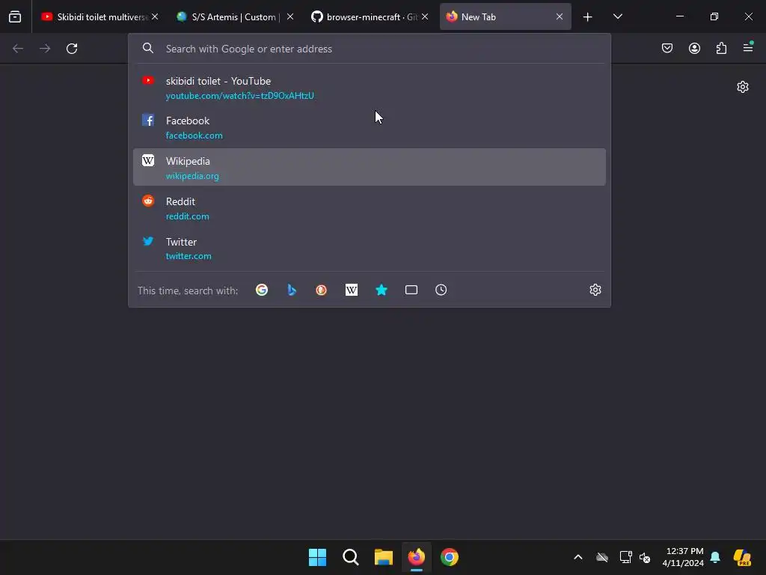
Task: Select the skibidi toilet - YouTube suggestion
Action: point(370,88)
